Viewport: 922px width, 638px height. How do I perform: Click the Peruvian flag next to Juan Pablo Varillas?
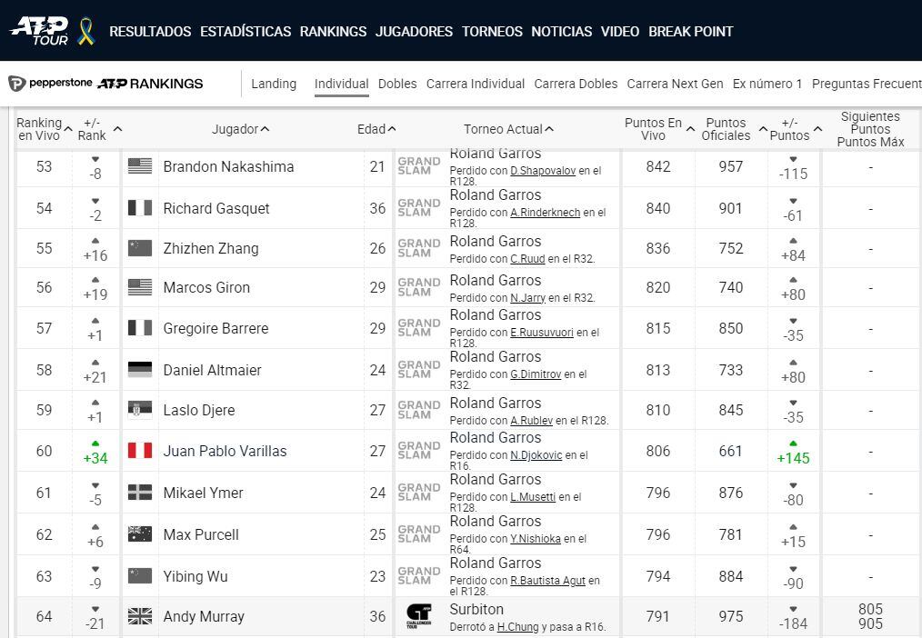point(139,451)
